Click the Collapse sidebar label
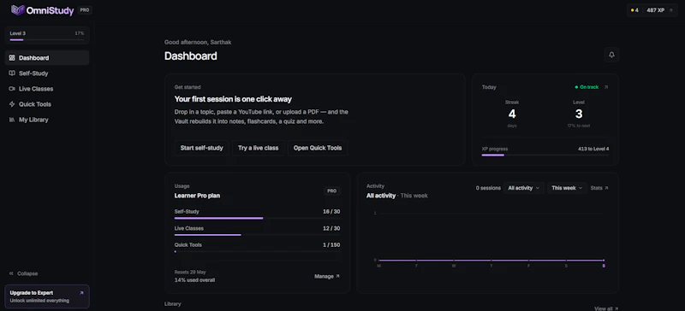This screenshot has height=311, width=685. [x=27, y=273]
